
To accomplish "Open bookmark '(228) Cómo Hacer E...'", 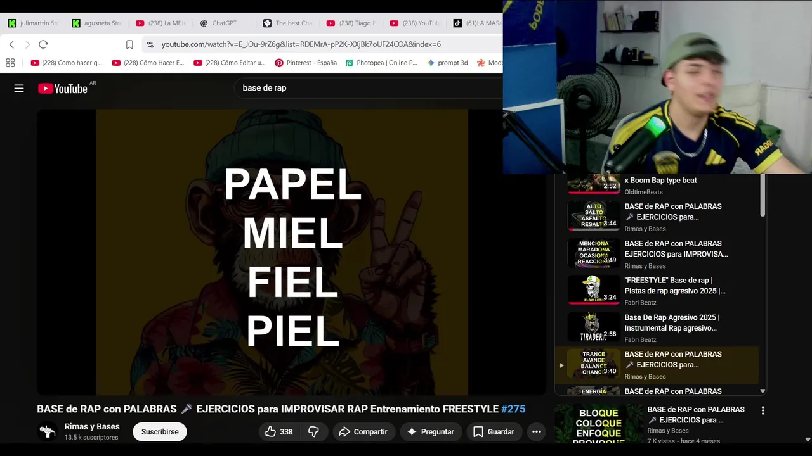I will click(148, 63).
